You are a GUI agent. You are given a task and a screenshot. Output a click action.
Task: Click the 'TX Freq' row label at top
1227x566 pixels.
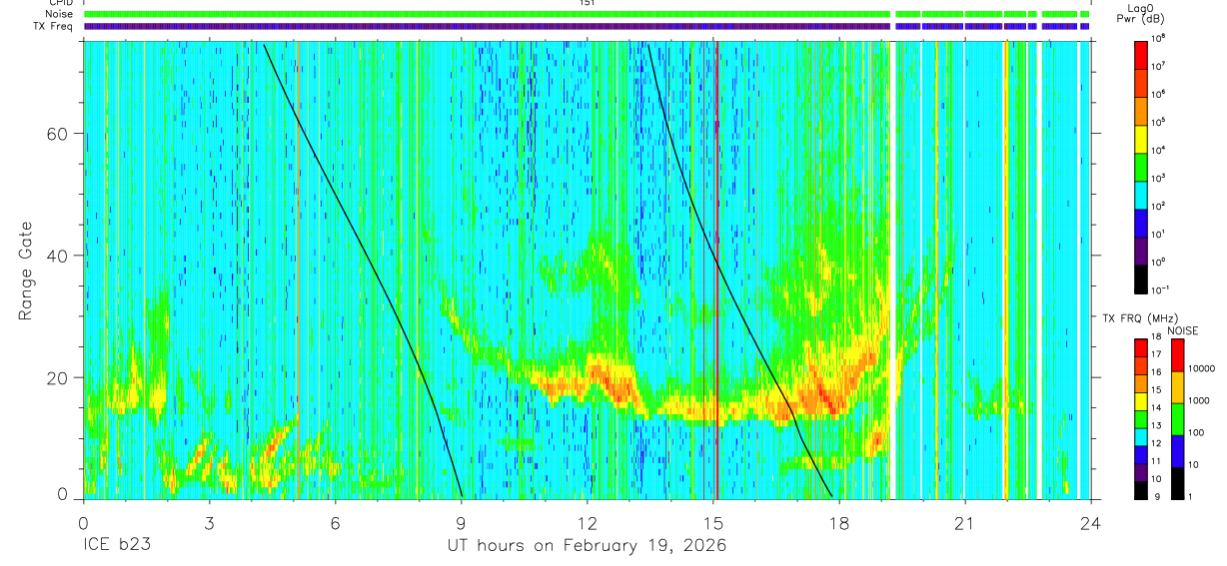(x=55, y=26)
